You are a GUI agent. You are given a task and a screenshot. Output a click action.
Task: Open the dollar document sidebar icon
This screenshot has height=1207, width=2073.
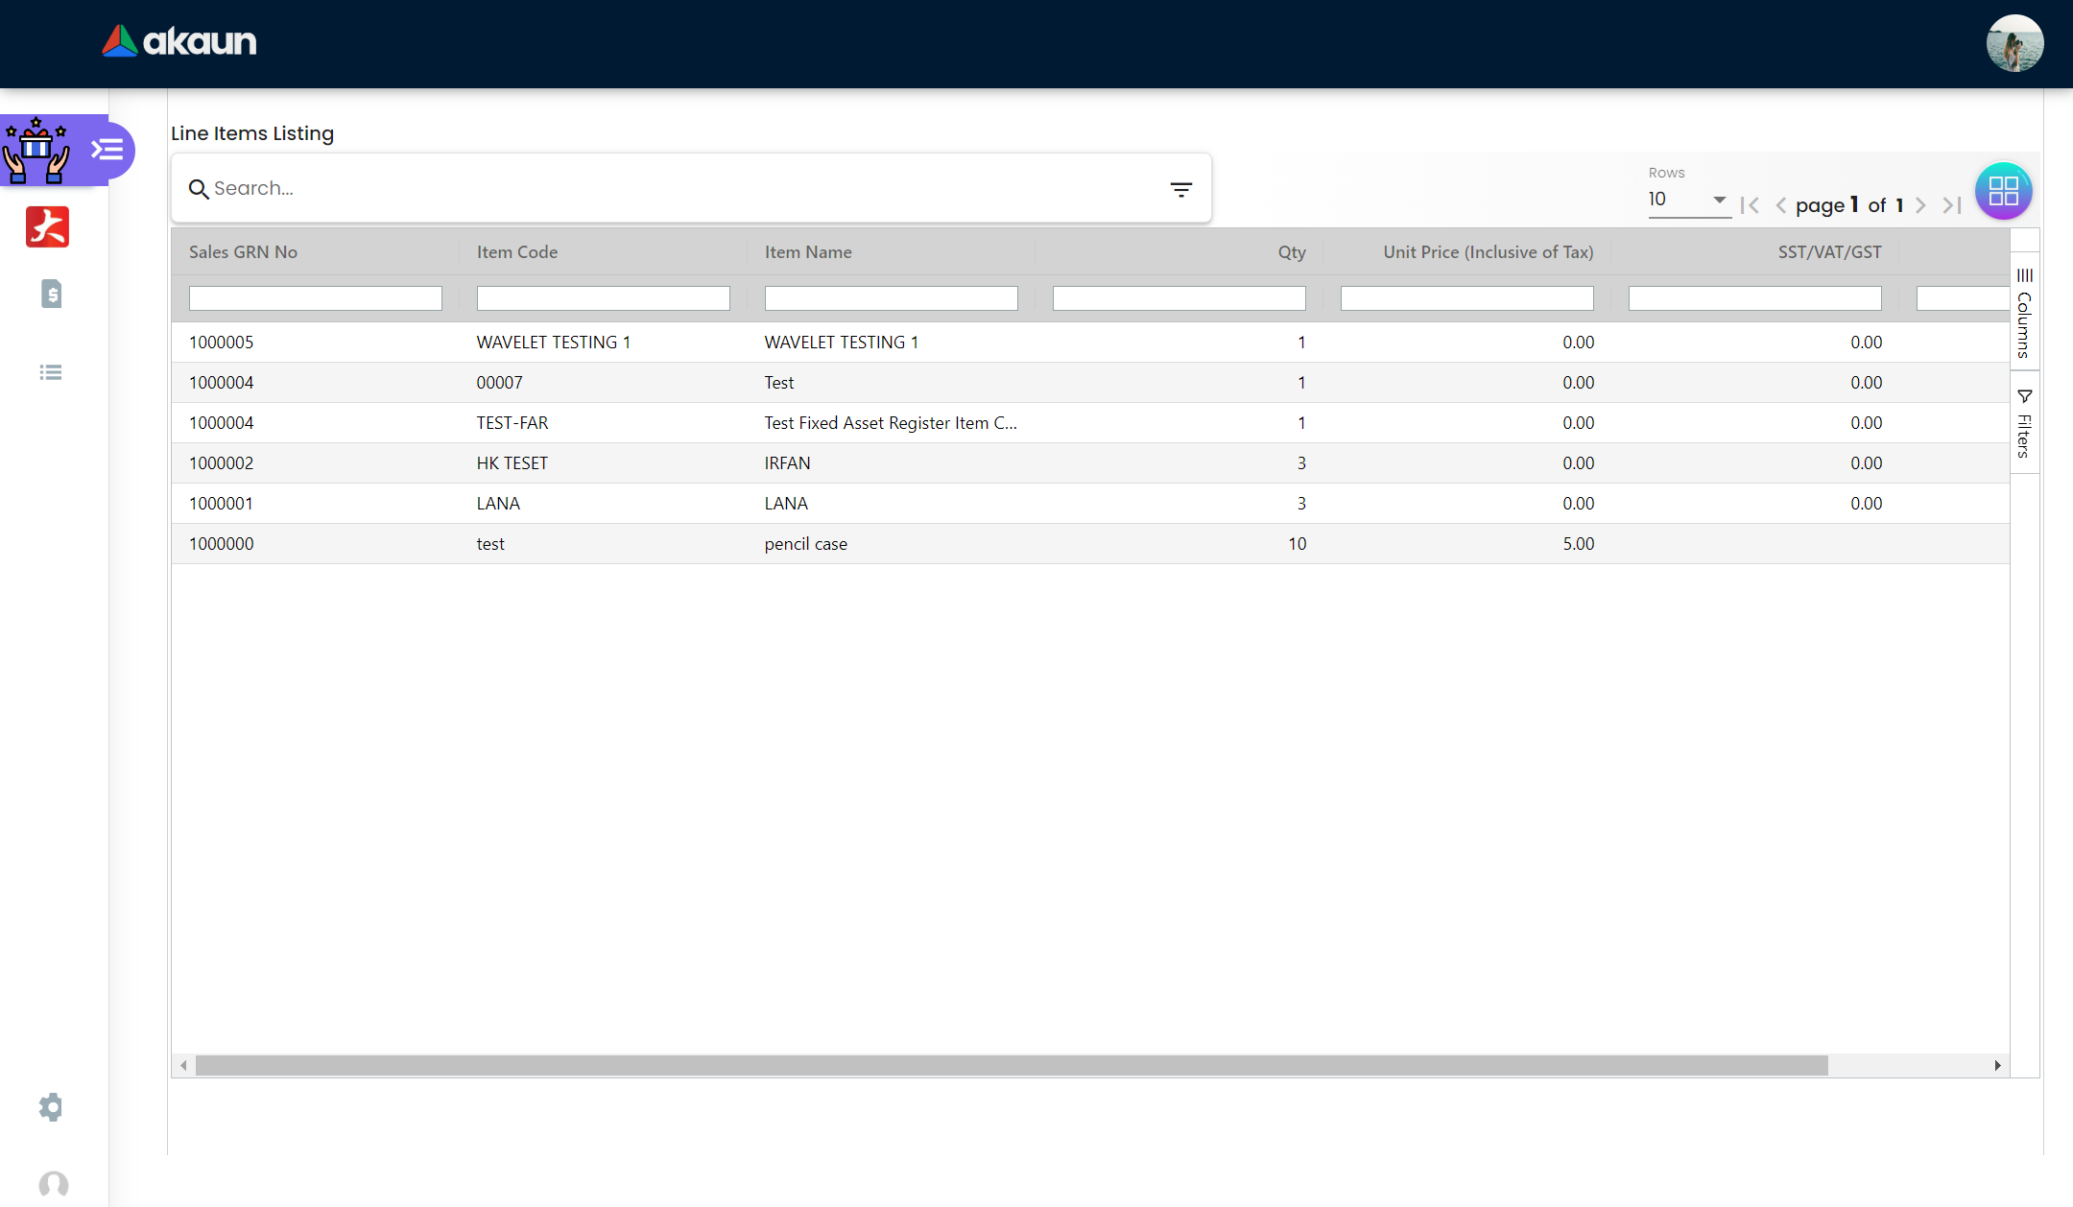52,294
